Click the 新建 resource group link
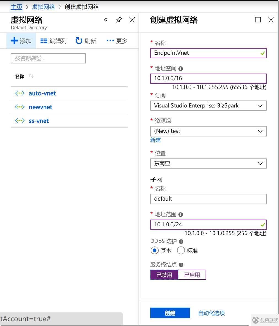This screenshot has width=279, height=326. (x=155, y=140)
